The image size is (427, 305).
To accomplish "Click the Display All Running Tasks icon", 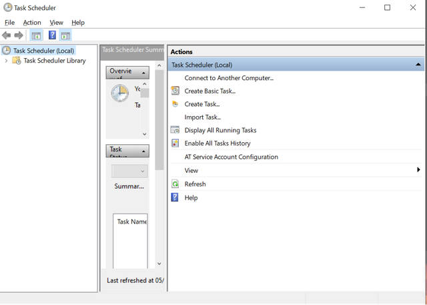I will coord(175,130).
